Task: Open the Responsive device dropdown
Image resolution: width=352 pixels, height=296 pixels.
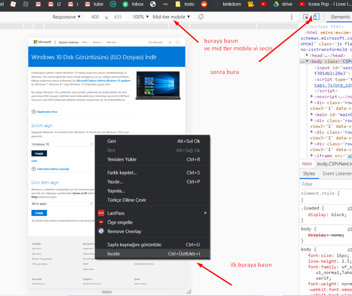Action: (x=66, y=17)
